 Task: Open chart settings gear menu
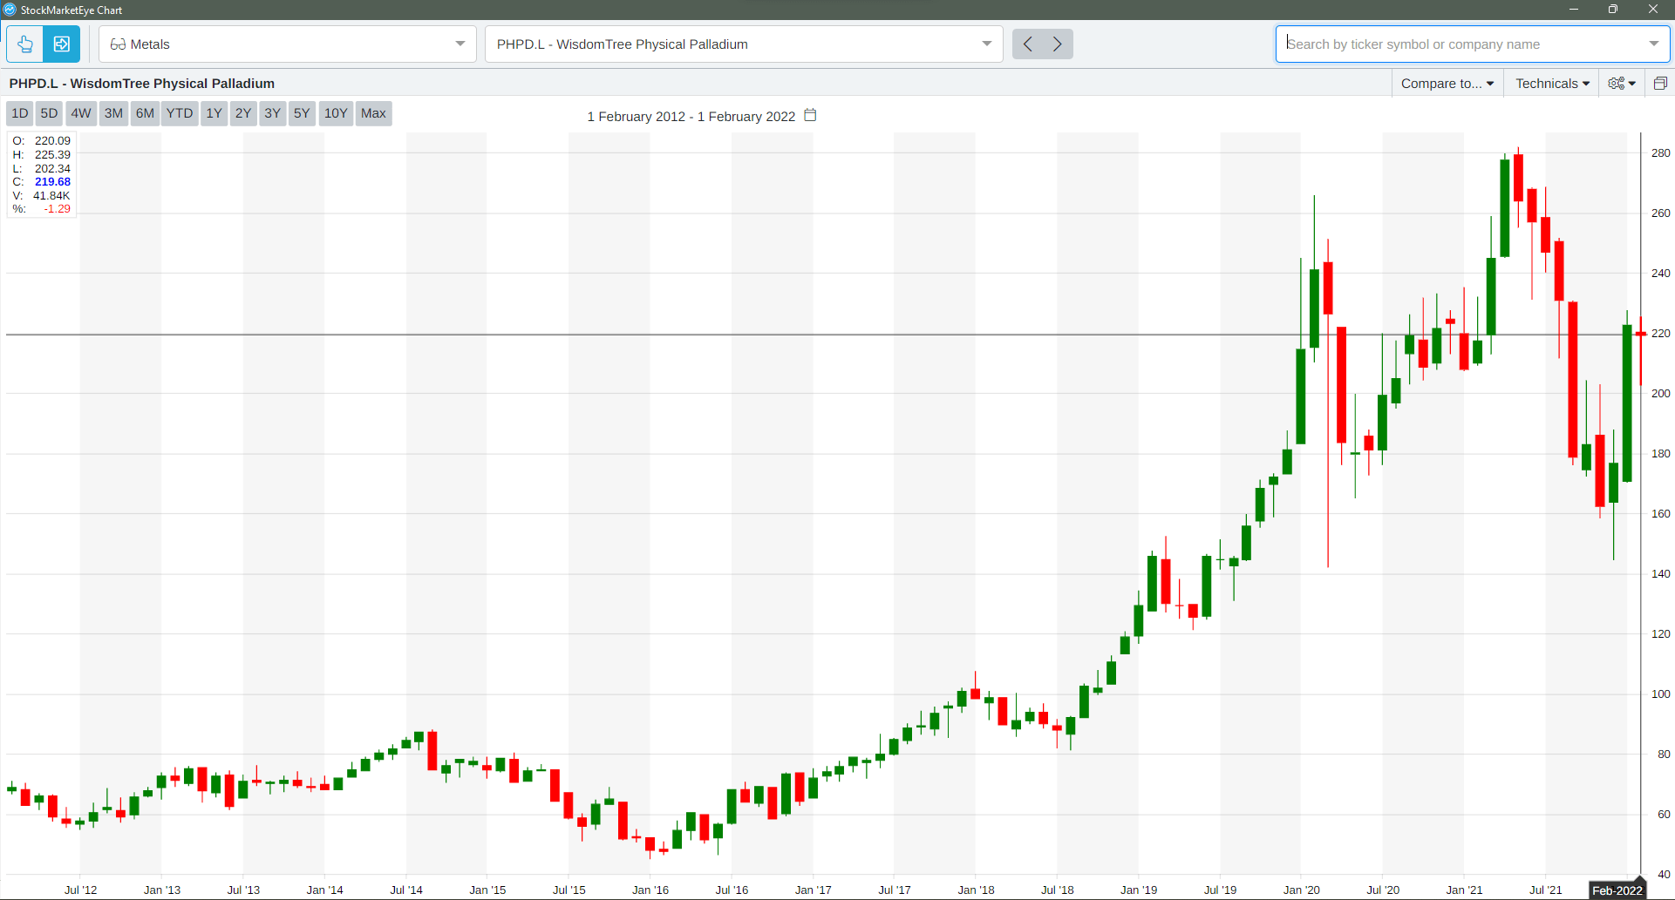[1622, 83]
